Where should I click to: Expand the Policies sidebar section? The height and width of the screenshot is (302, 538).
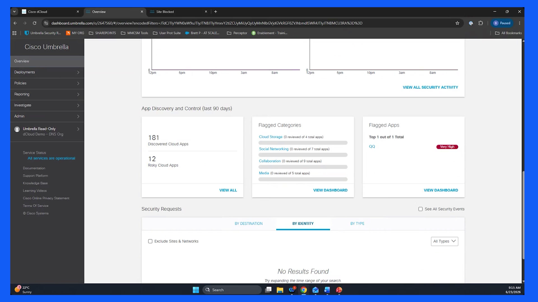pos(47,83)
